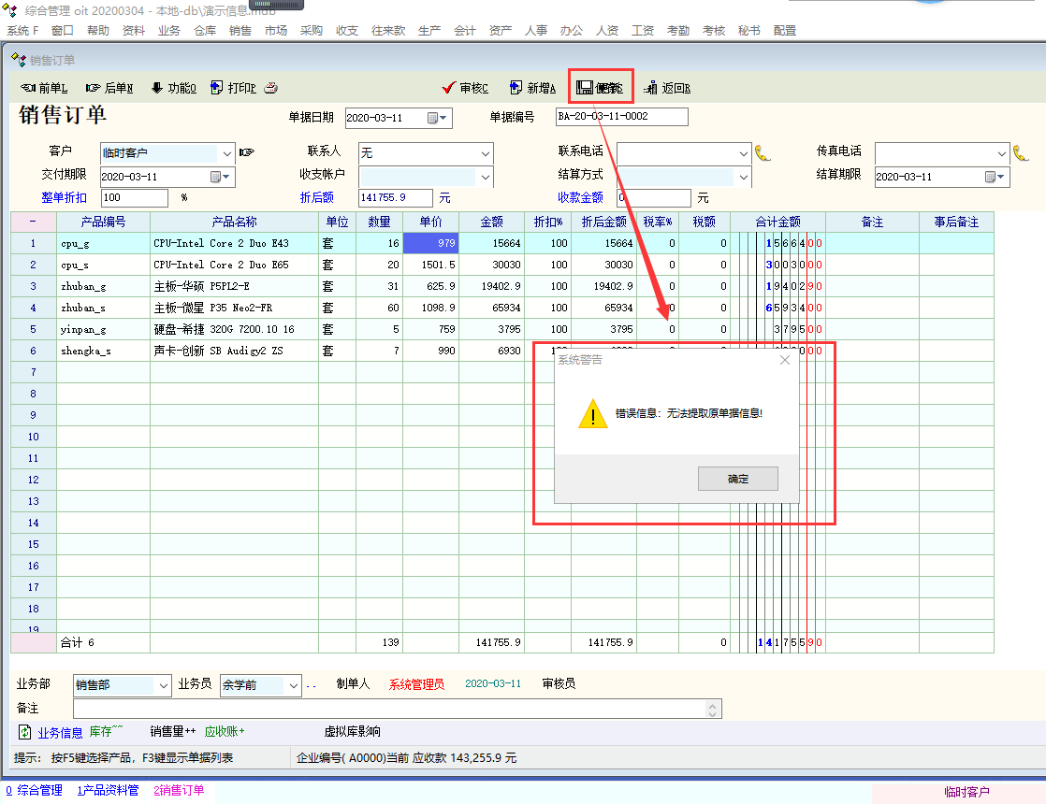This screenshot has width=1046, height=804.
Task: Open the 销售 menu in menu bar
Action: pyautogui.click(x=240, y=31)
